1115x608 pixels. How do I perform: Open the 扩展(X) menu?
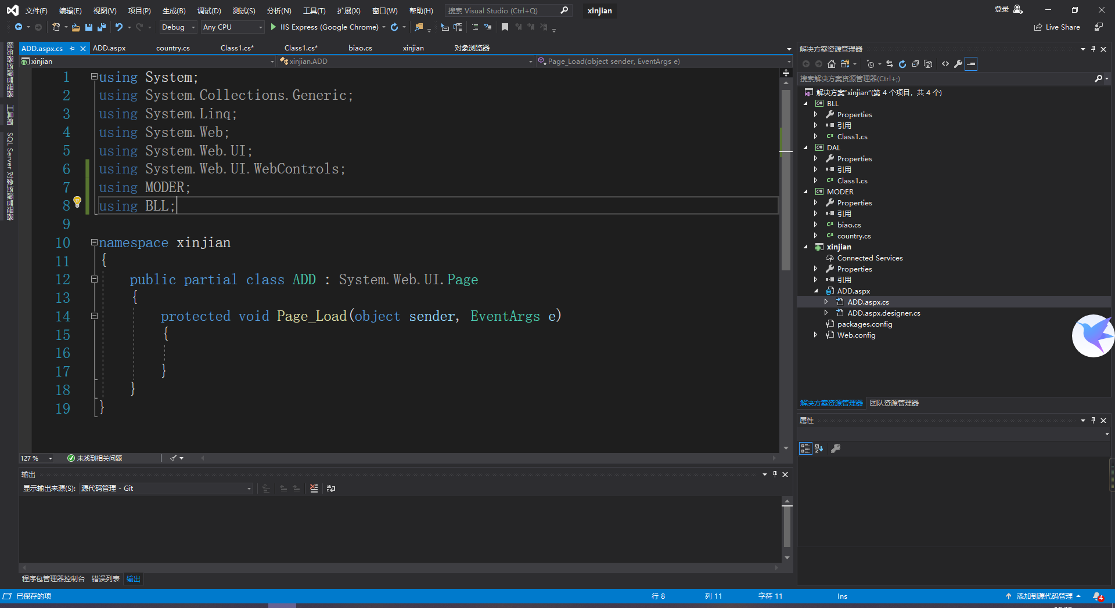[x=348, y=11]
